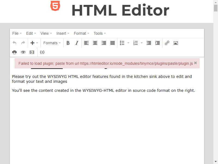The image size is (218, 164).
Task: Click inside the paragraph starting 'Please try out'
Action: [102, 79]
